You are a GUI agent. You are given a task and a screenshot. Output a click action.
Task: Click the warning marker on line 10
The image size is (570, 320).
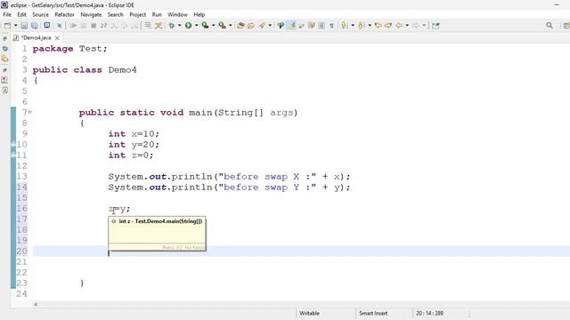[13, 144]
